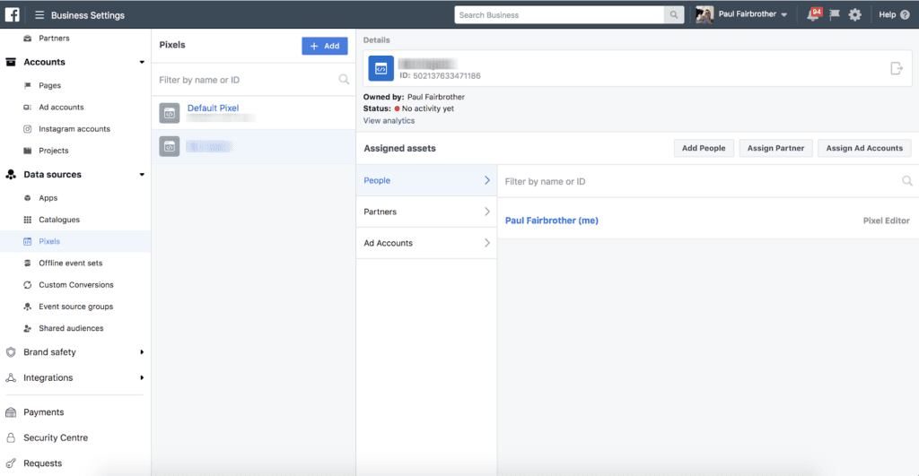Click the Pixels icon in sidebar
Image resolution: width=919 pixels, height=476 pixels.
pos(27,241)
